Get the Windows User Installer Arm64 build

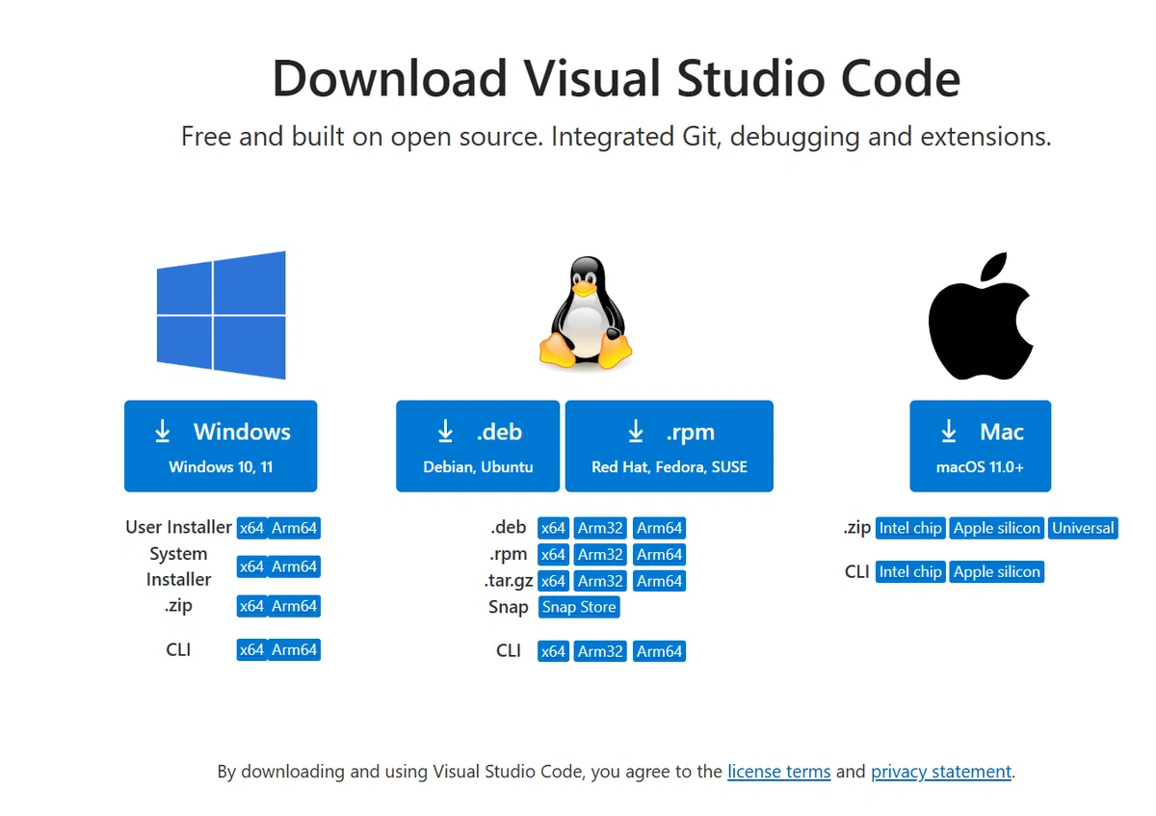pos(294,528)
